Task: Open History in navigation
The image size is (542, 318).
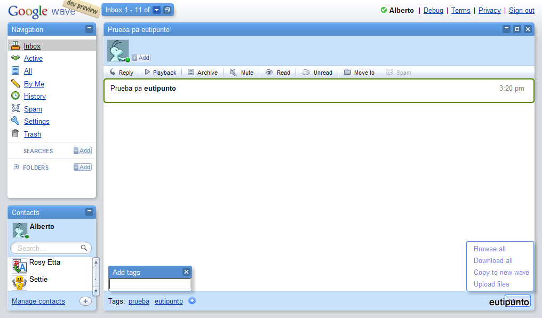Action: [35, 97]
